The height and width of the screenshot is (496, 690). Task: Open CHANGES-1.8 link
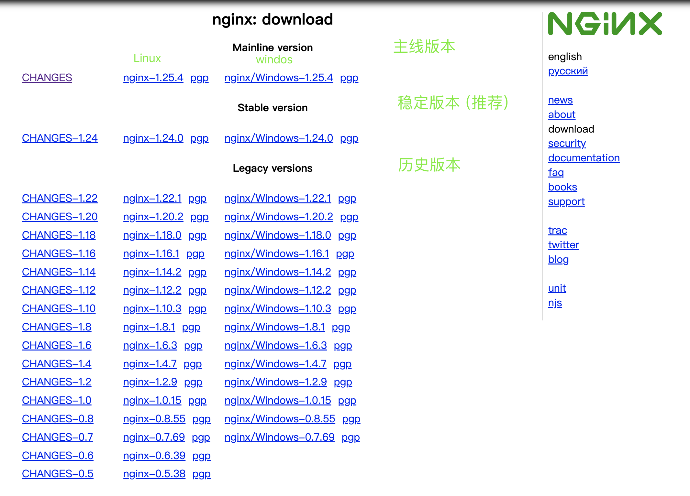coord(57,327)
